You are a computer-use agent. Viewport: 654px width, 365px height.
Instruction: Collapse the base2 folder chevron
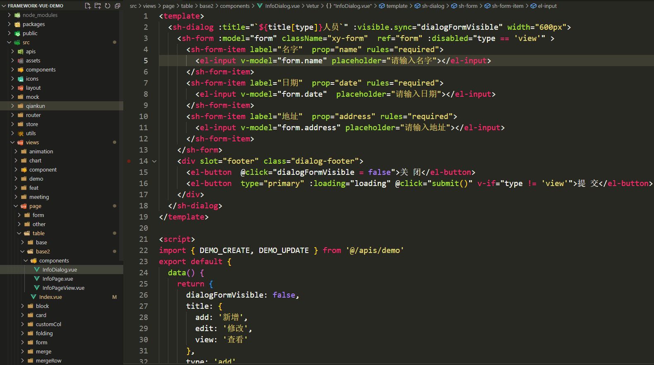pyautogui.click(x=22, y=251)
